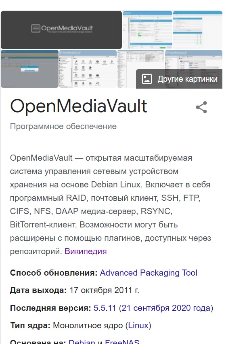Click the share icon beside OpenMediaVault title
Viewport: 247px width, 344px height.
click(201, 107)
